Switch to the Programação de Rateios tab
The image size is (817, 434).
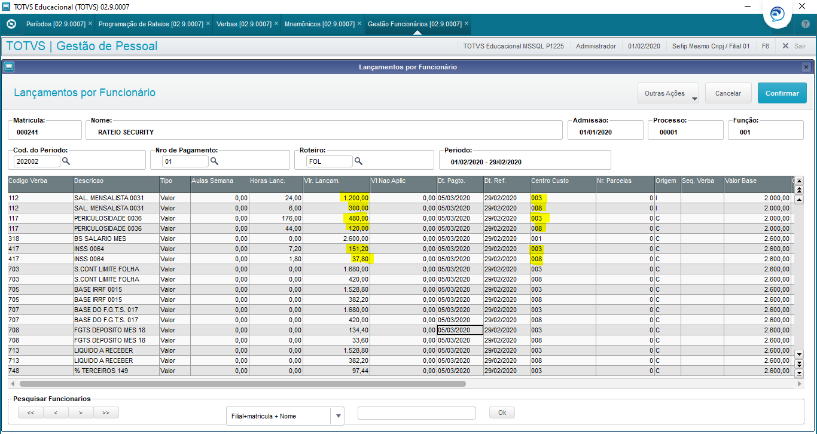pyautogui.click(x=151, y=24)
